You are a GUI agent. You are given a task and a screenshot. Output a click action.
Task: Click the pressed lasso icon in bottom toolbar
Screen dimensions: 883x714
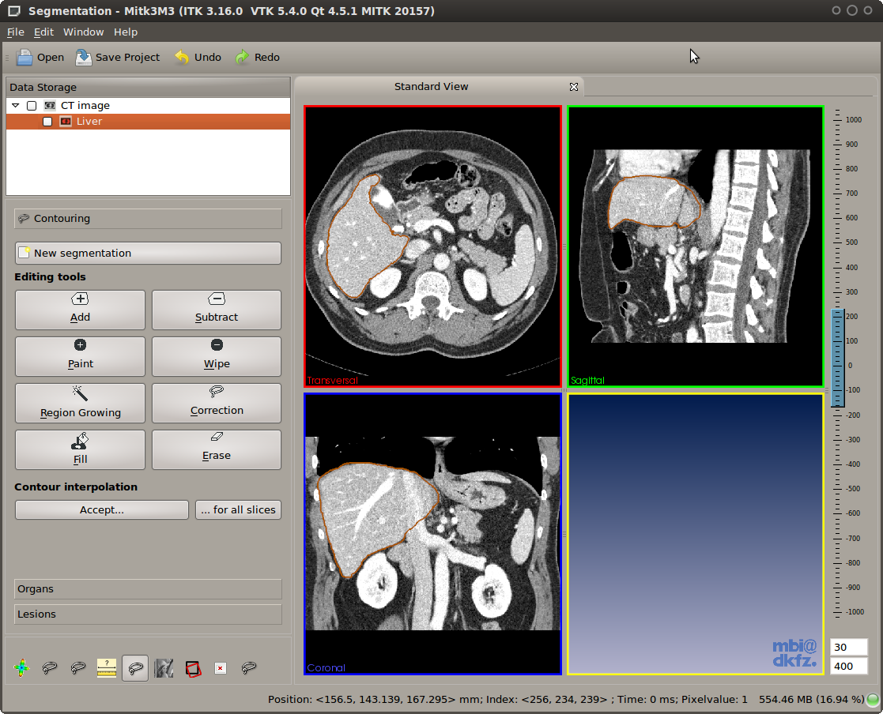135,668
